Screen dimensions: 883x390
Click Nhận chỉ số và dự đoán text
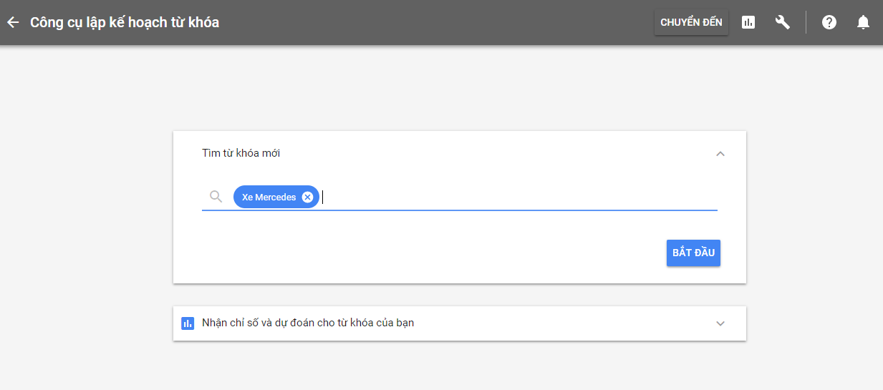[x=308, y=323]
